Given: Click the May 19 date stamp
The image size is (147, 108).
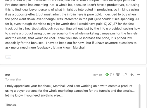Looking at the screenshot, I should 97,75.
